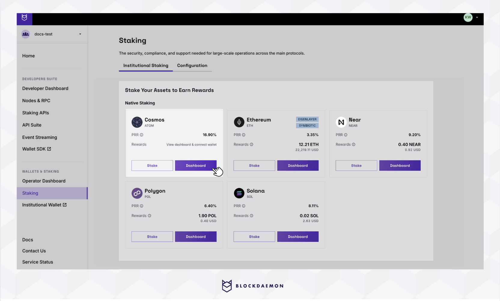Click the Polygon POL logo icon
This screenshot has height=301, width=500.
pyautogui.click(x=137, y=193)
